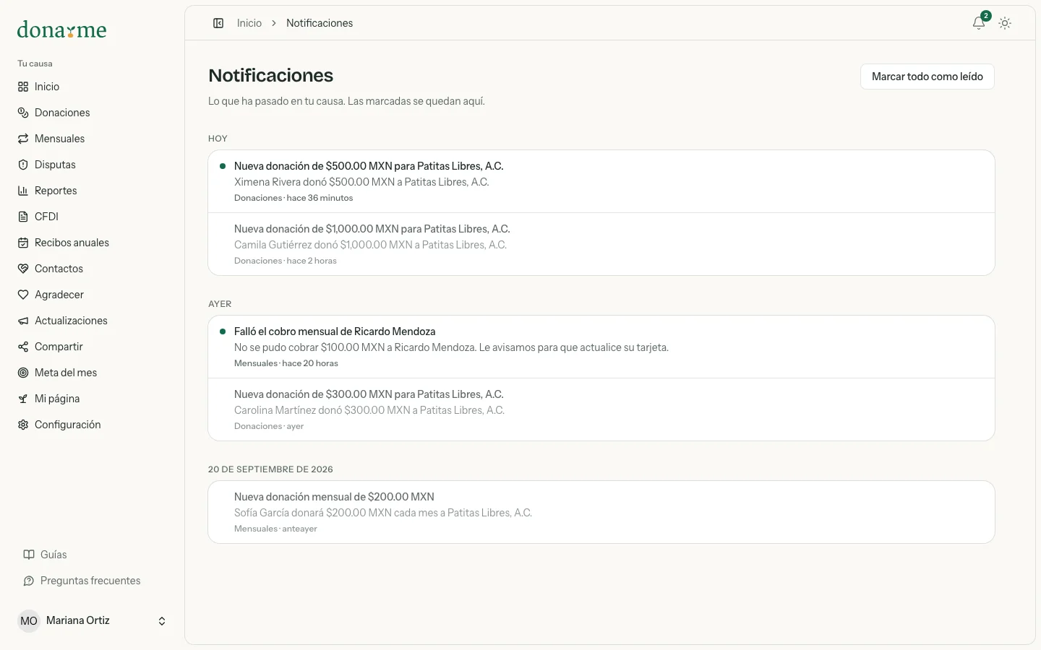
Task: Open the $500.00 MXN Ximena Rivera notification
Action: pyautogui.click(x=601, y=181)
